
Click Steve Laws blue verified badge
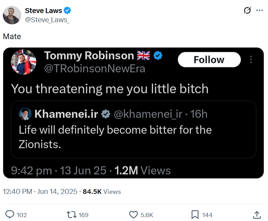67,10
